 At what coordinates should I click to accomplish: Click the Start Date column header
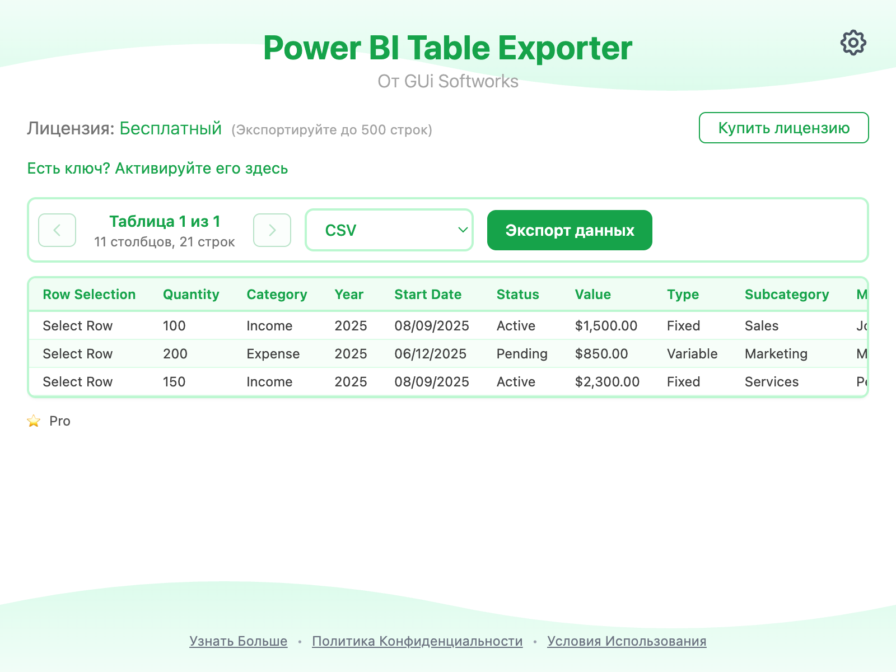pos(428,295)
